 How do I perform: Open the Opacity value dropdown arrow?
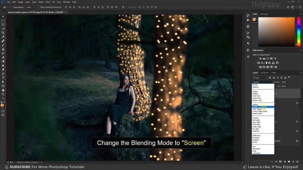pos(288,82)
